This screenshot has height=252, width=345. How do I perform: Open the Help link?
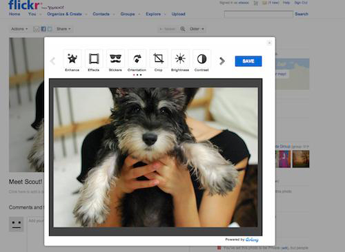tap(286, 3)
